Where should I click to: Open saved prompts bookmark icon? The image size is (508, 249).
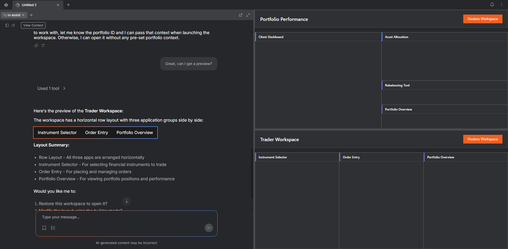pyautogui.click(x=44, y=228)
